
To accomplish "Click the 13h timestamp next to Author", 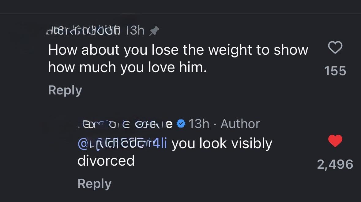I will point(199,124).
